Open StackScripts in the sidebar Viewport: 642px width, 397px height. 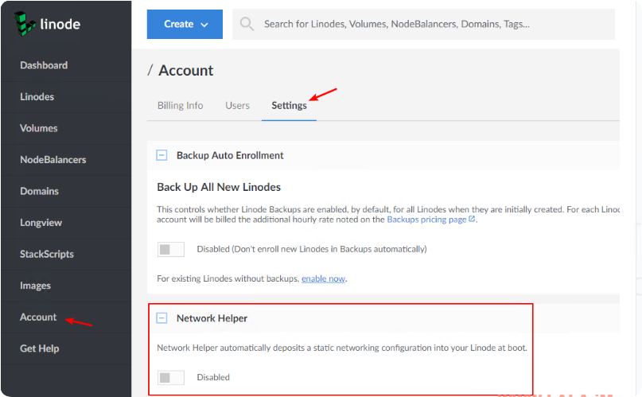47,254
